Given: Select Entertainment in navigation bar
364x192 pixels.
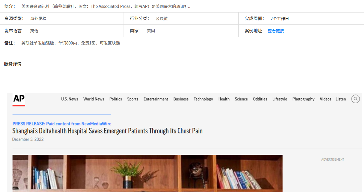Looking at the screenshot, I should [156, 99].
